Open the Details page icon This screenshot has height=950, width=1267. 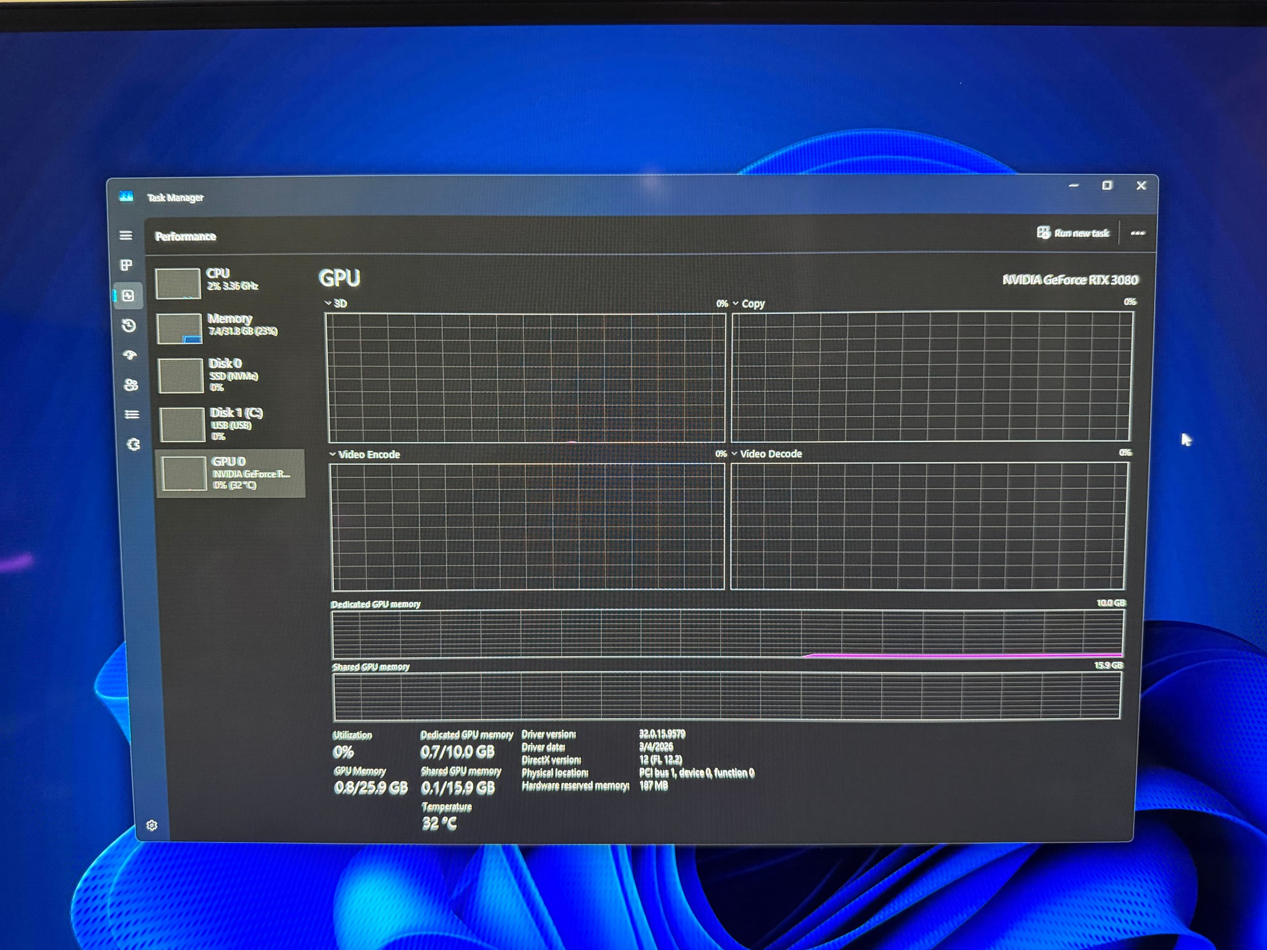pyautogui.click(x=132, y=414)
